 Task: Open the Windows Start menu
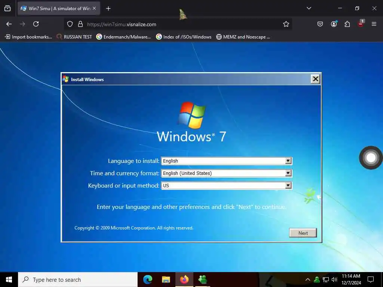tap(9, 280)
